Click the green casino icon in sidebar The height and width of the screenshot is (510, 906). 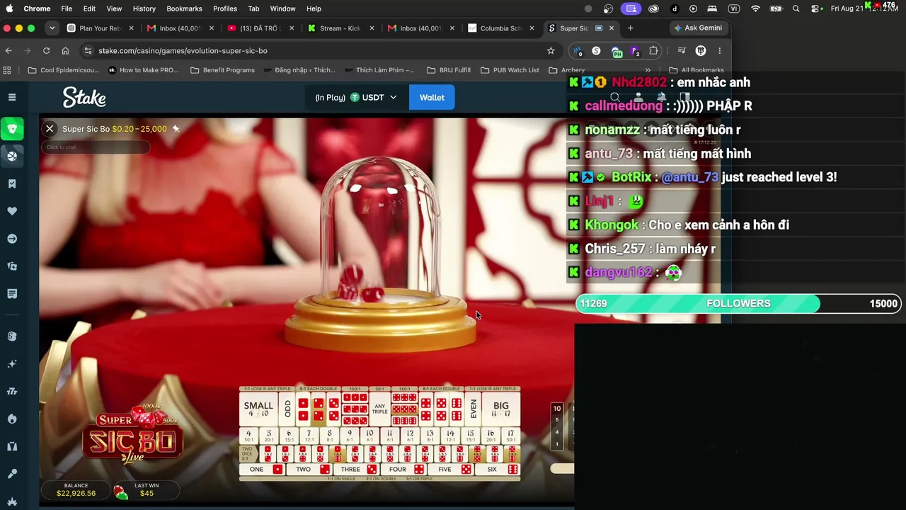[12, 129]
